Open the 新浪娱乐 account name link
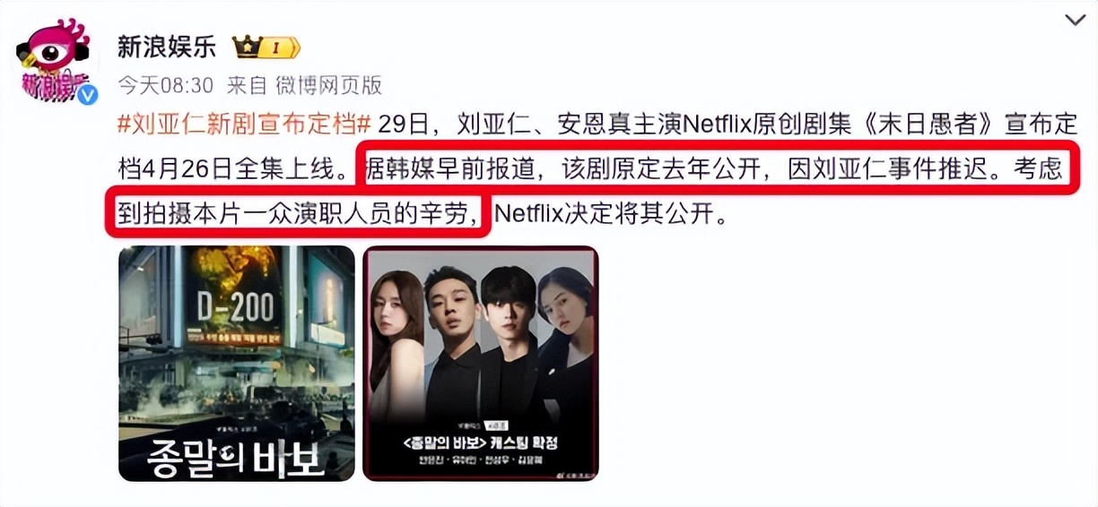 pyautogui.click(x=167, y=47)
